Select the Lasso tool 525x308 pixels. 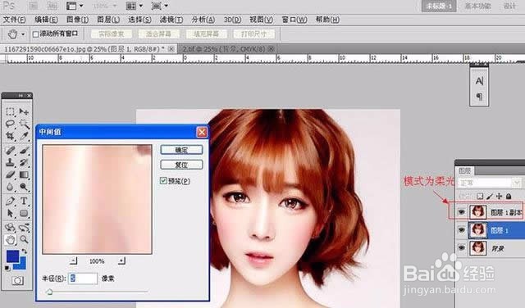point(10,124)
